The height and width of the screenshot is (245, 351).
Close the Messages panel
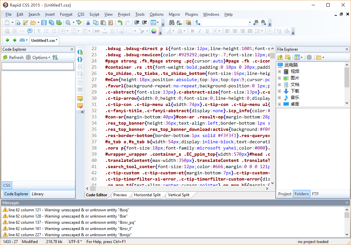[x=347, y=202]
